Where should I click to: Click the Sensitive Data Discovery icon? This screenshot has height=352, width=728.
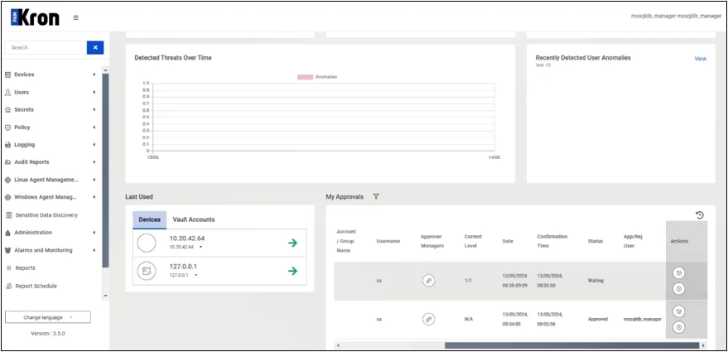coord(9,215)
